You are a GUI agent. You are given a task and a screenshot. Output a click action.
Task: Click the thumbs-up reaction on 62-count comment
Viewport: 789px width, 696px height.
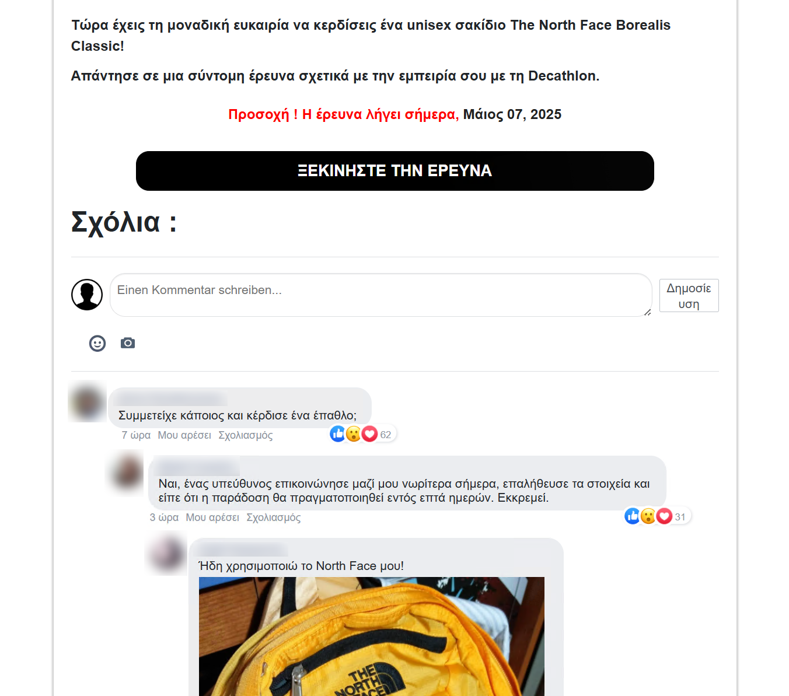[x=338, y=434]
